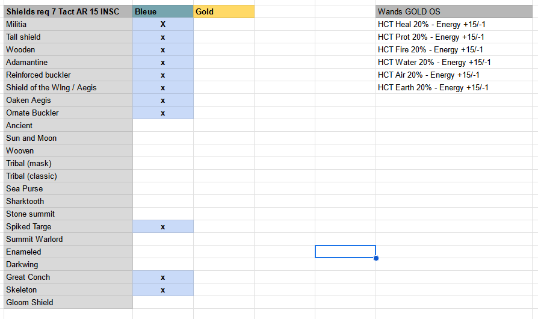
Task: Click the "Sharktooth" shield cell
Action: tap(66, 201)
